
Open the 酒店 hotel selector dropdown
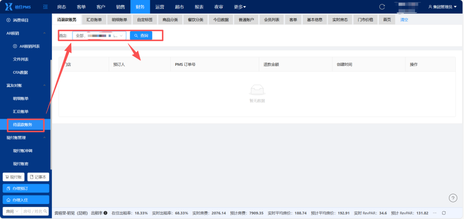point(99,36)
